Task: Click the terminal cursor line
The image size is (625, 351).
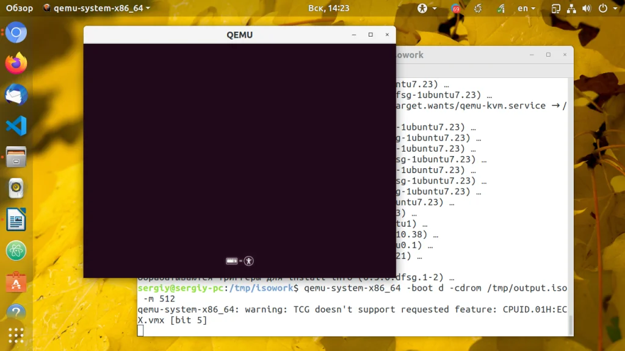Action: (140, 331)
